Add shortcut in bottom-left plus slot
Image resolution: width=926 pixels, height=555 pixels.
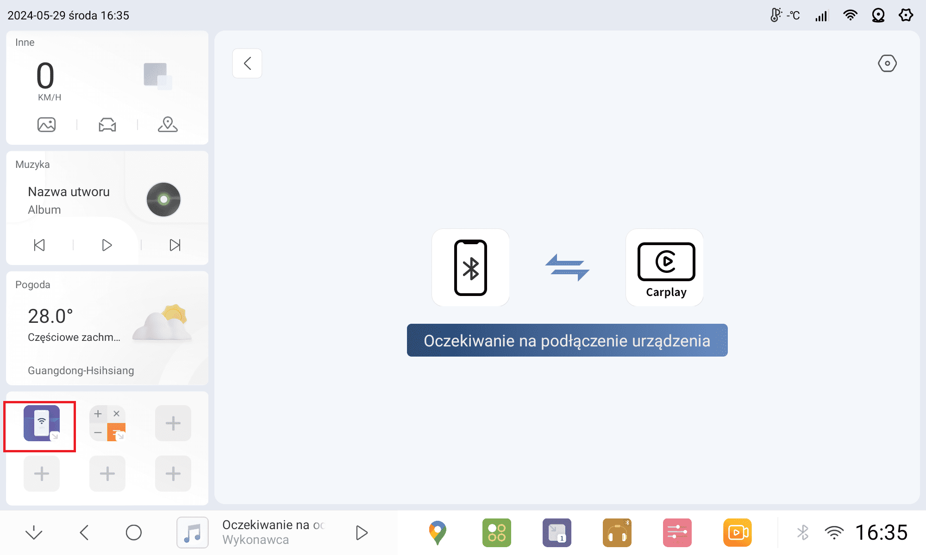(42, 474)
